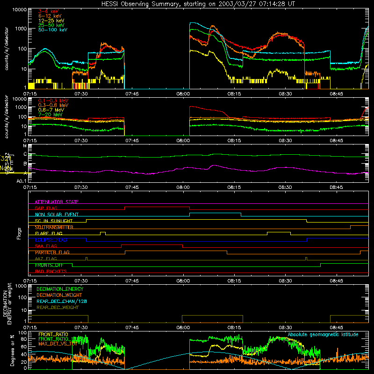Select the 0.1-0.3 MeV legend label
374x374 pixels.
53,101
